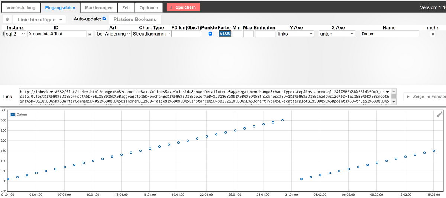This screenshot has height=198, width=446.
Task: Switch to the Markierungen tab
Action: click(98, 7)
